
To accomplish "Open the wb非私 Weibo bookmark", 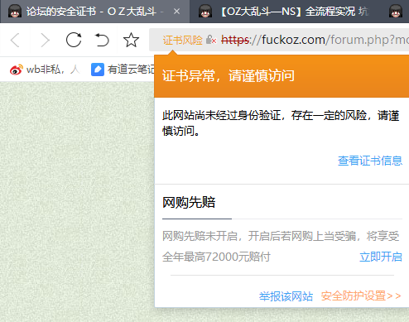I will pos(45,70).
